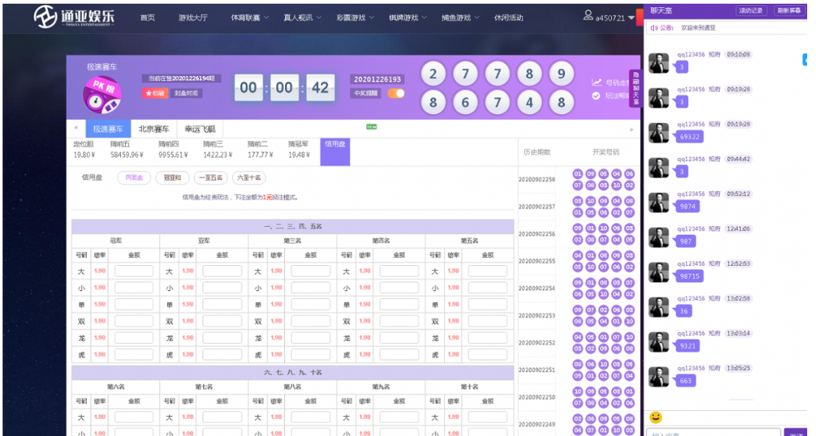This screenshot has height=436, width=816.
Task: Open the emoji picker smiley face
Action: point(655,417)
